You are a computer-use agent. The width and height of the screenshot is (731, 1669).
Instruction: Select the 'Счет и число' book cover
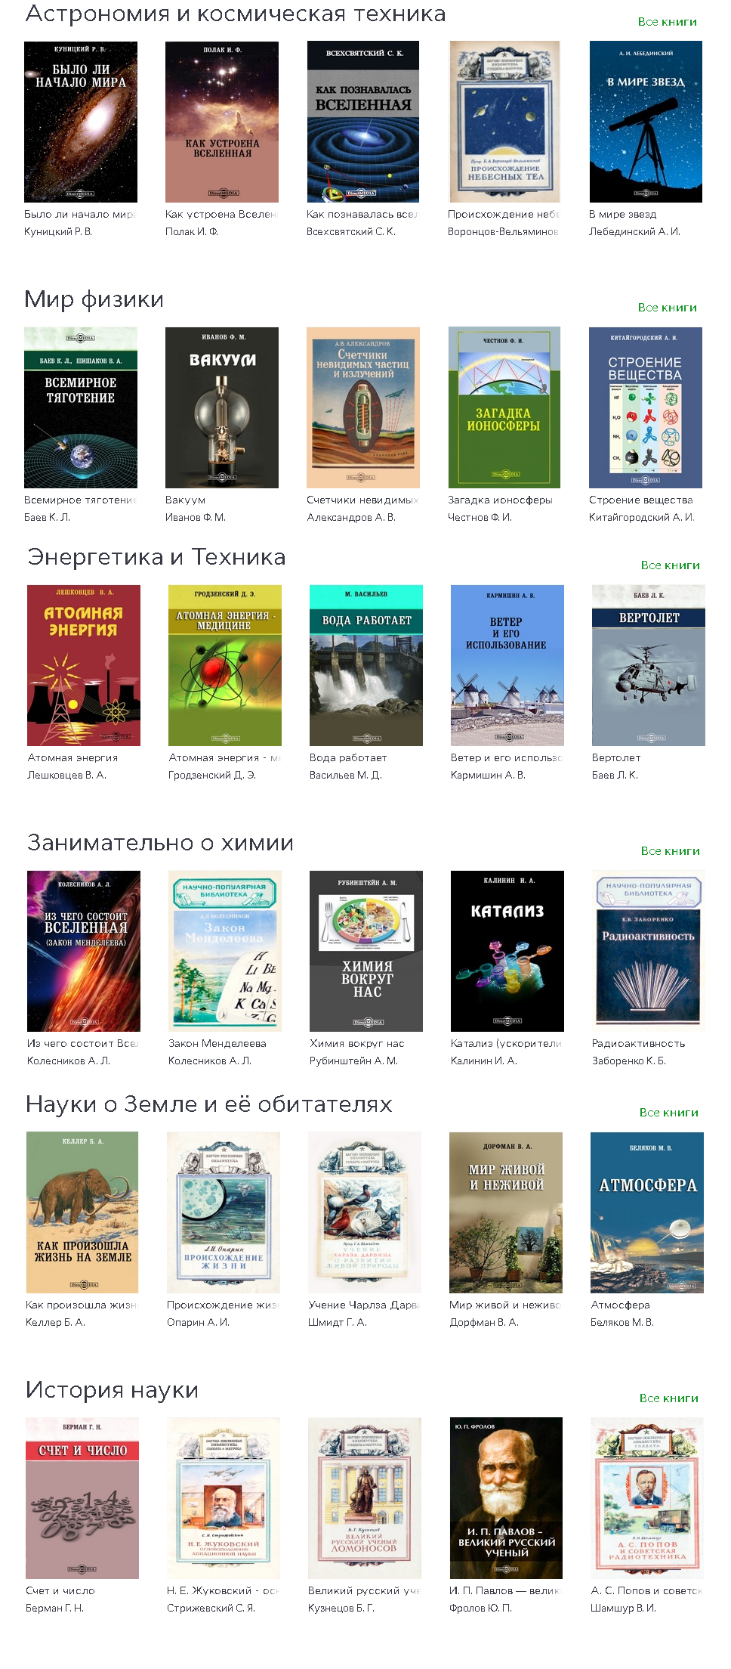point(82,1498)
